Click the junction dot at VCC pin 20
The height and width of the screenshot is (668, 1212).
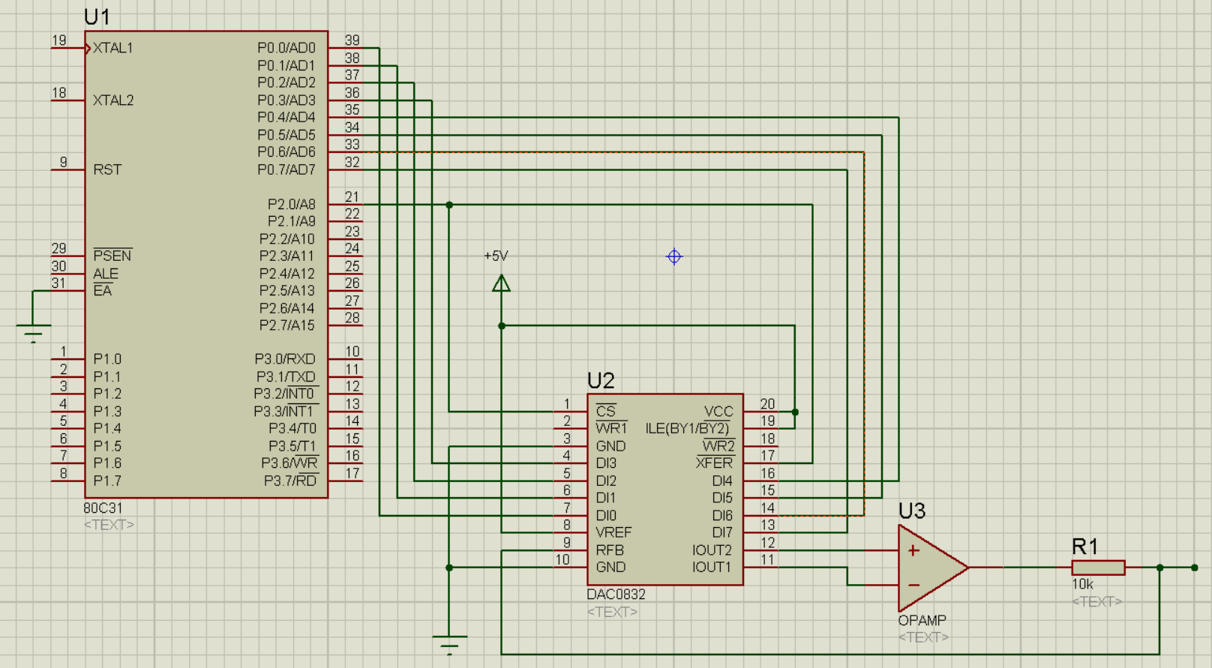pos(795,412)
